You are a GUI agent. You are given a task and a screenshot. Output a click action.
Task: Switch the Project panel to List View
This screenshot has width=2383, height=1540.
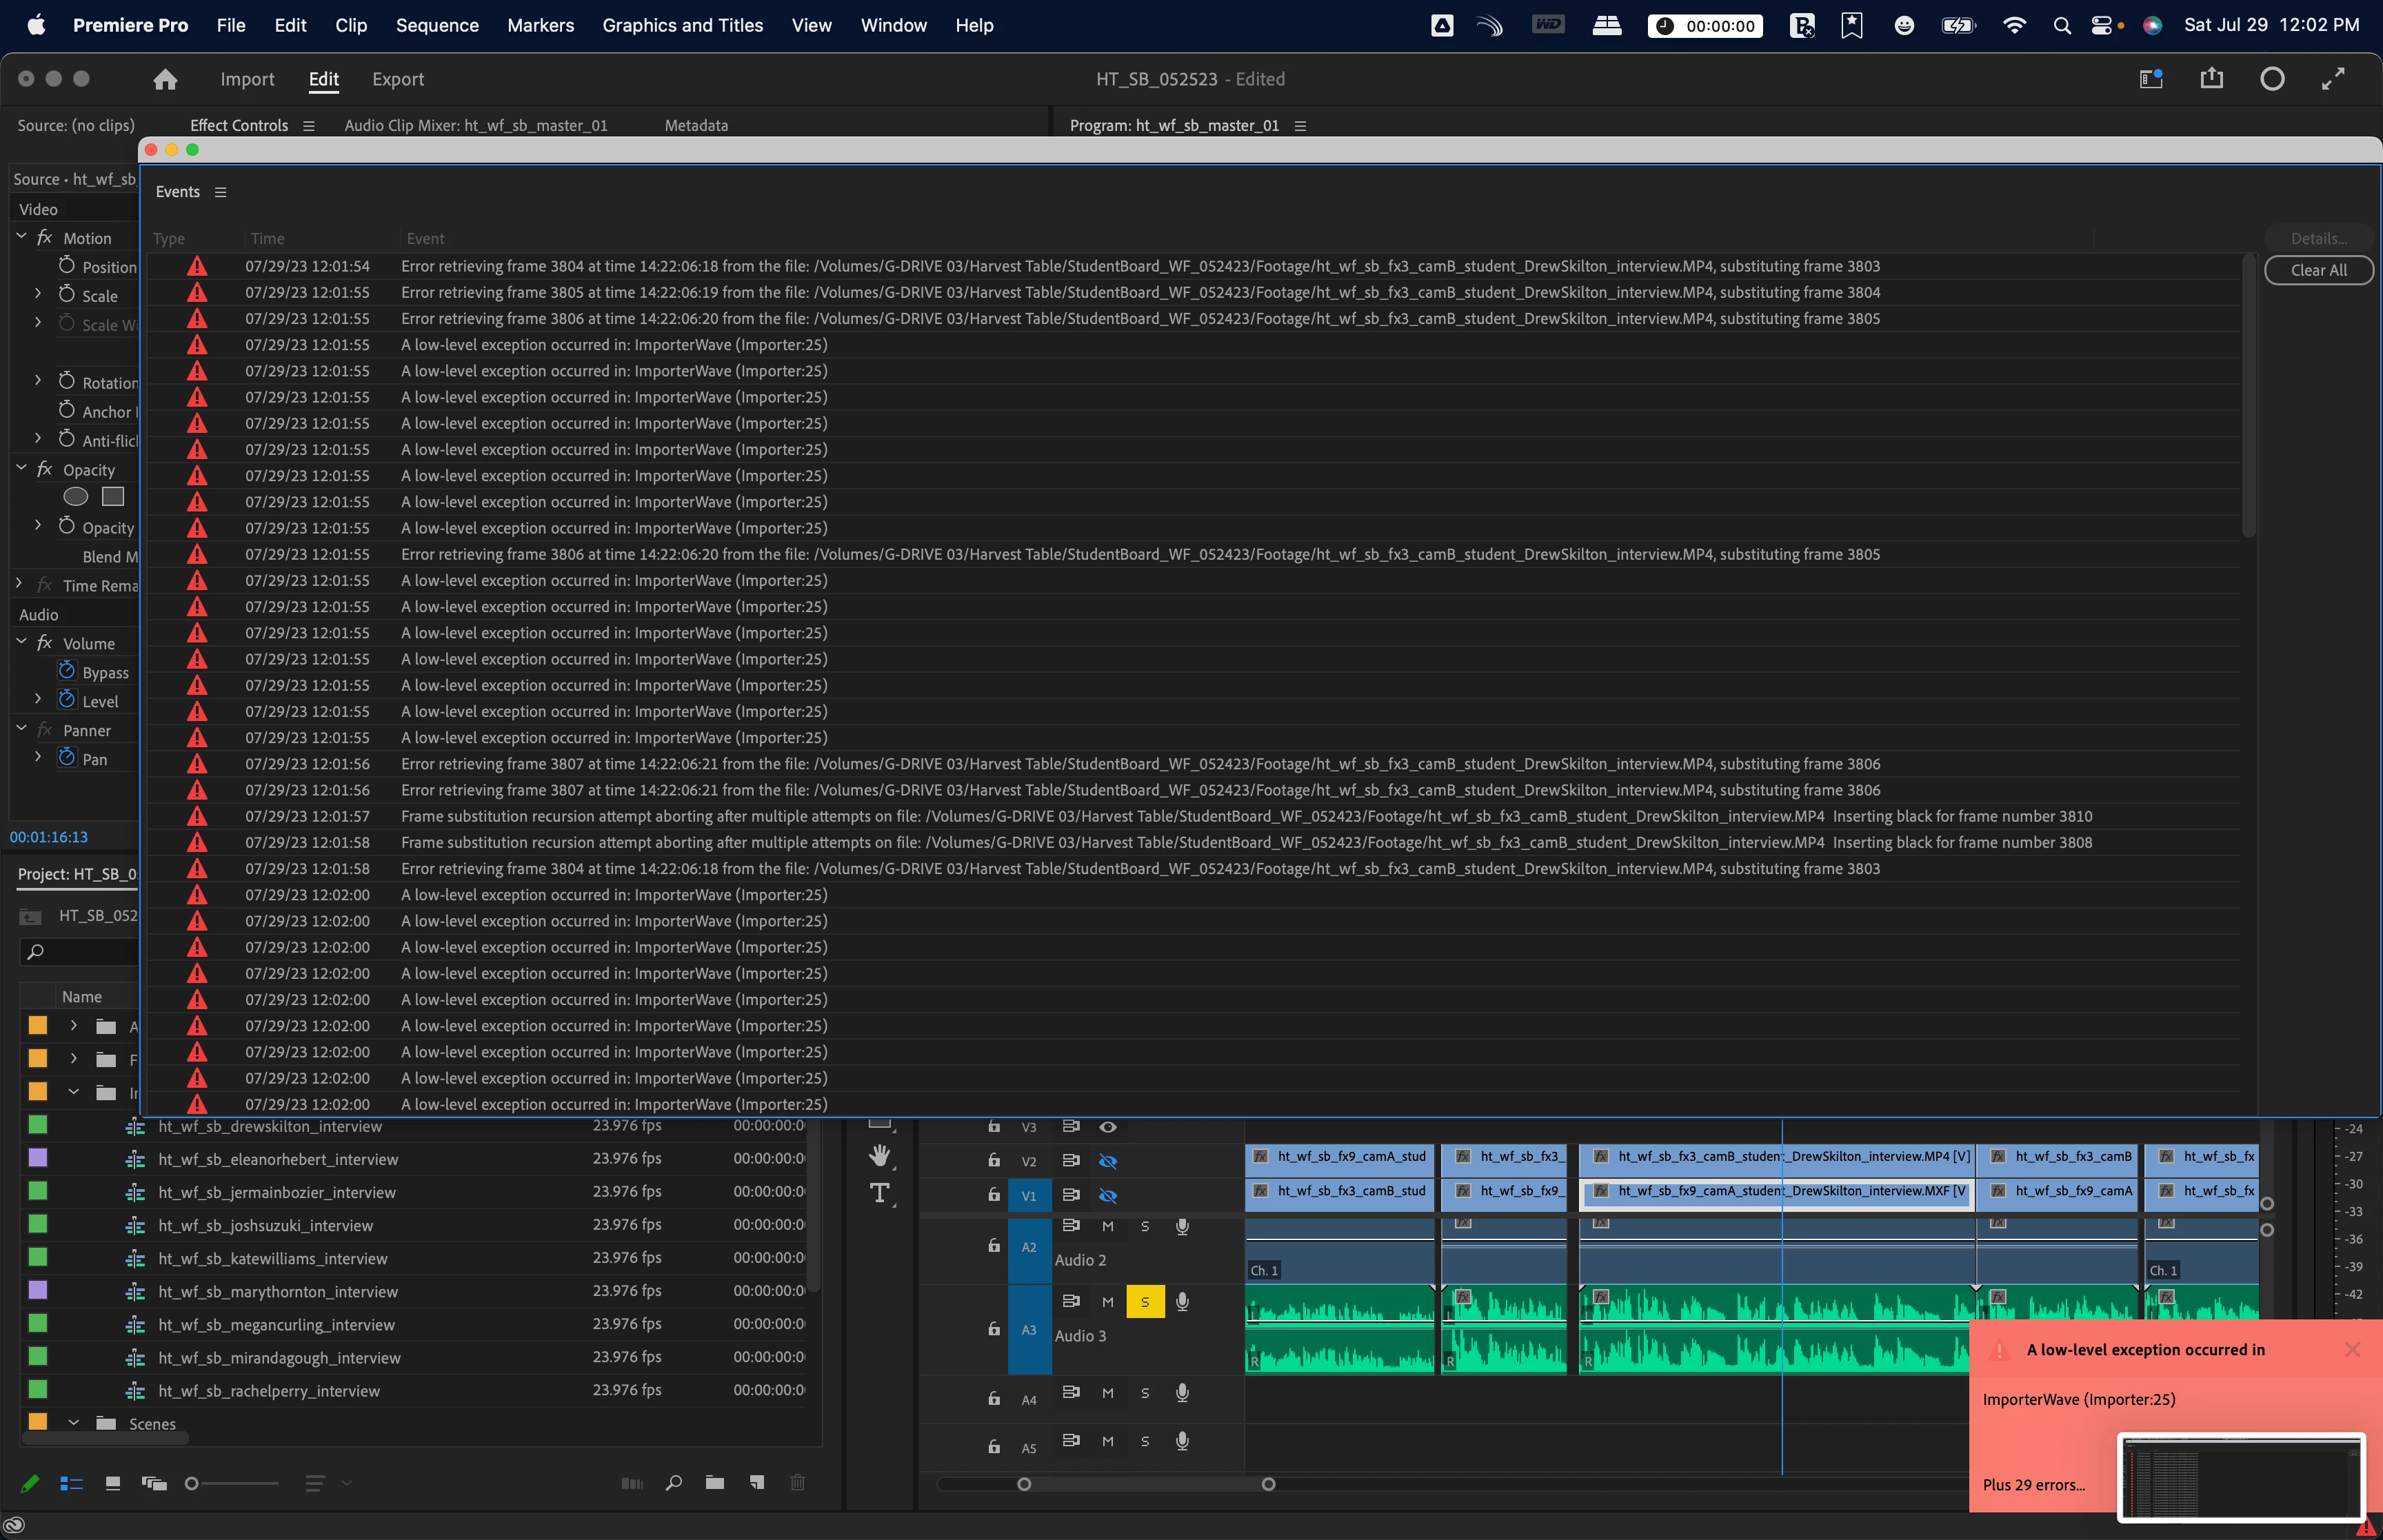point(71,1484)
